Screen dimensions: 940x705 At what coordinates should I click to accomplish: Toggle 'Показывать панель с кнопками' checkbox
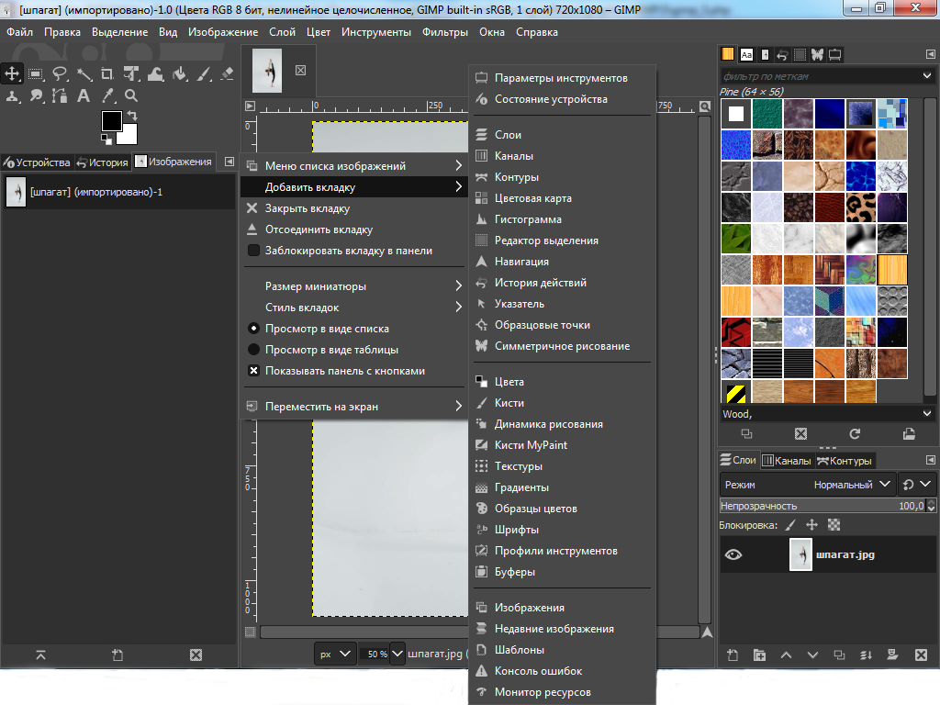[344, 372]
